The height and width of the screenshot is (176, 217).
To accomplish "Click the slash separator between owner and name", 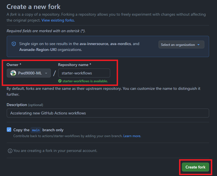I will coord(55,73).
